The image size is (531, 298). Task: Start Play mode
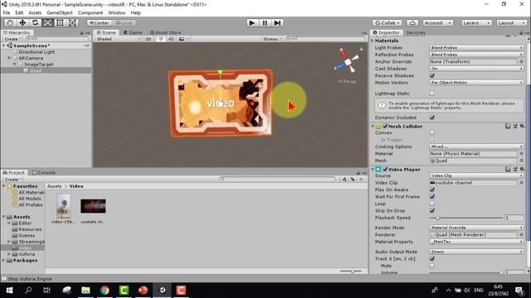(251, 22)
